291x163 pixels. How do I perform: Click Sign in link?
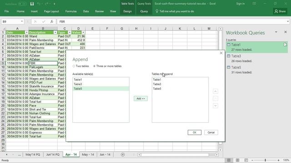pyautogui.click(x=241, y=4)
